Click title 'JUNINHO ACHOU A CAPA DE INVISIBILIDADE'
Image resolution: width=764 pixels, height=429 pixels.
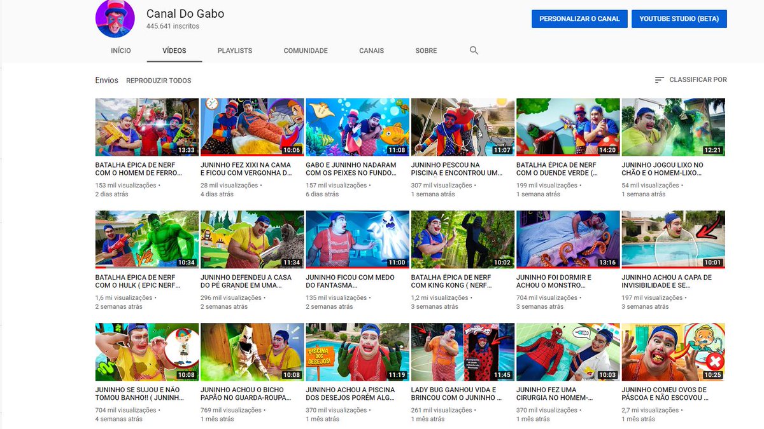(667, 282)
